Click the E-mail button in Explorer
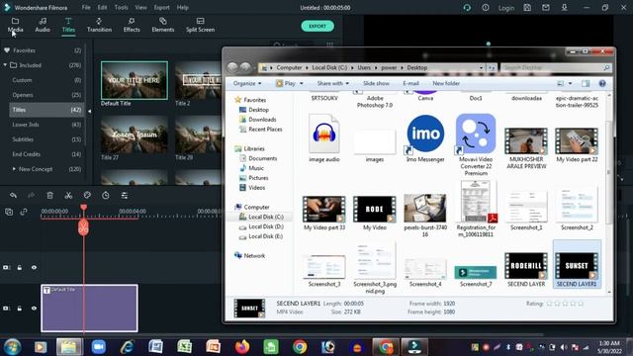The height and width of the screenshot is (356, 633). click(x=410, y=83)
